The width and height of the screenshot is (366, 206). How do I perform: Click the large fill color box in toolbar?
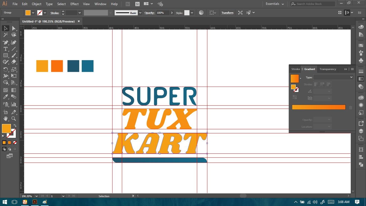point(6,128)
